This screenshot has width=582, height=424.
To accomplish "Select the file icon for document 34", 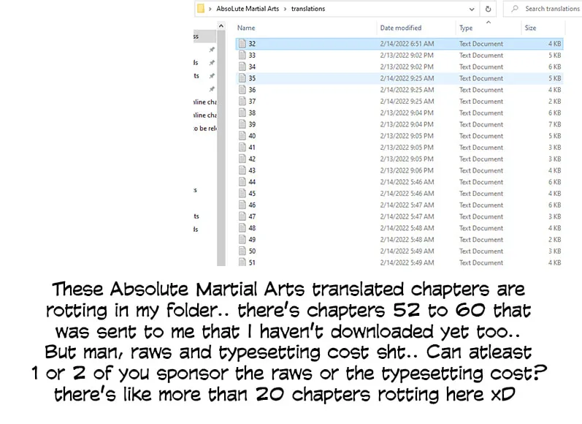I will click(x=242, y=67).
